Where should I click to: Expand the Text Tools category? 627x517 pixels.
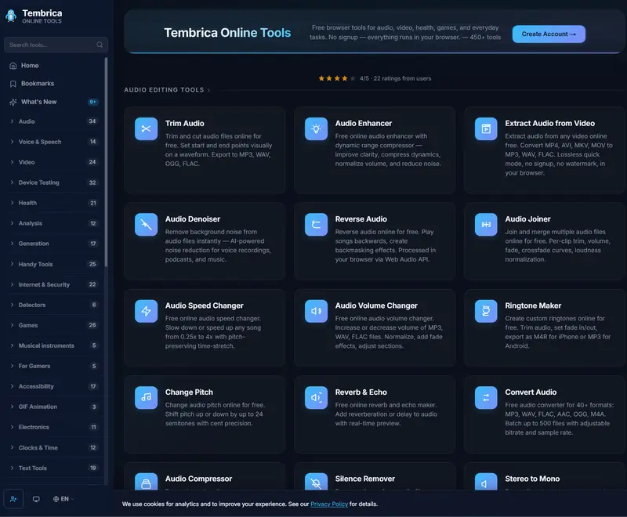pos(54,468)
